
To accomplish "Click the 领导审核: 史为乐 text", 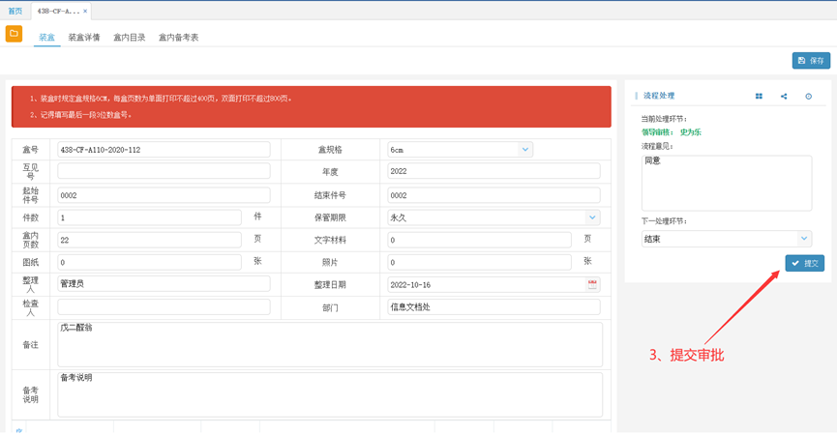I will point(671,132).
